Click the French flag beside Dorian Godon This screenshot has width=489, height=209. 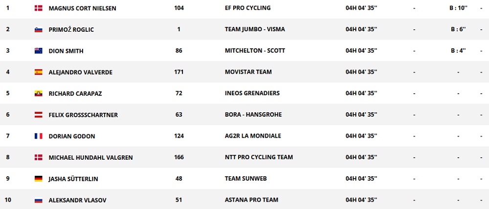(38, 136)
